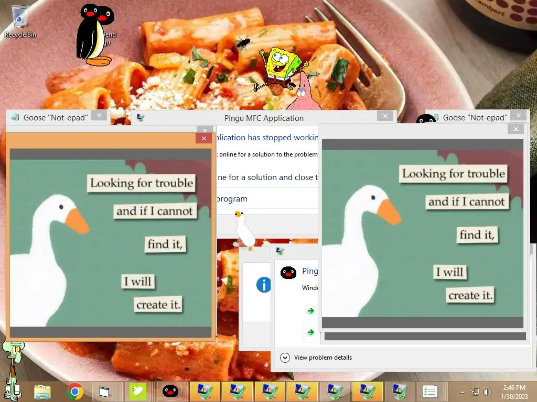Screen dimensions: 537x402
Task: Click the Squidward character above Start
Action: tap(13, 370)
